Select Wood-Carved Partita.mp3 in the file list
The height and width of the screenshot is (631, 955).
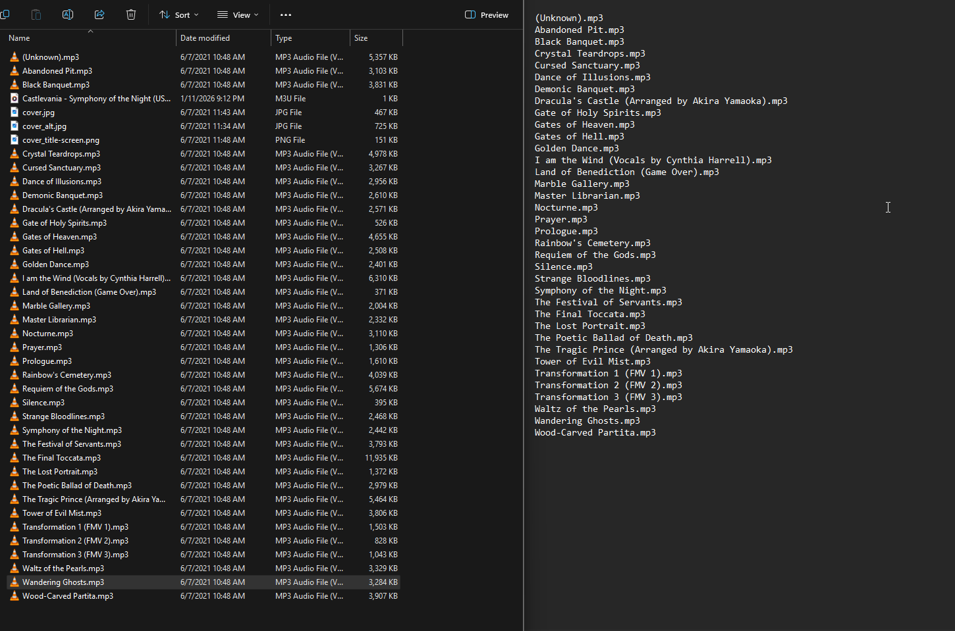tap(68, 596)
